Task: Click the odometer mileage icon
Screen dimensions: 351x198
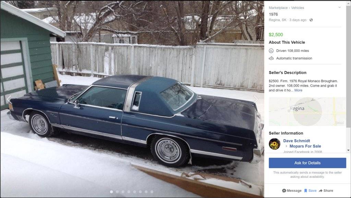Action: pos(271,51)
